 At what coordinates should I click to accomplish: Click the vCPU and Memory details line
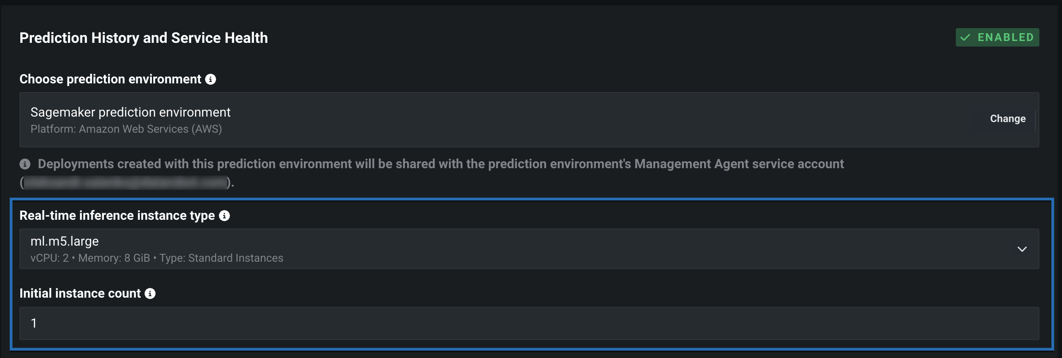[157, 258]
